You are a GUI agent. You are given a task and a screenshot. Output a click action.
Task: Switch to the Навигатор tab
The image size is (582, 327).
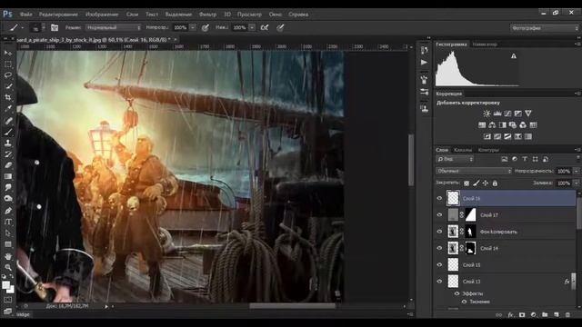pyautogui.click(x=485, y=45)
